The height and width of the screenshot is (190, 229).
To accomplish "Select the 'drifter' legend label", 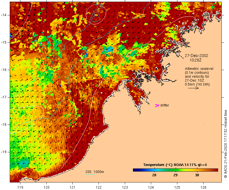I will pyautogui.click(x=164, y=105).
